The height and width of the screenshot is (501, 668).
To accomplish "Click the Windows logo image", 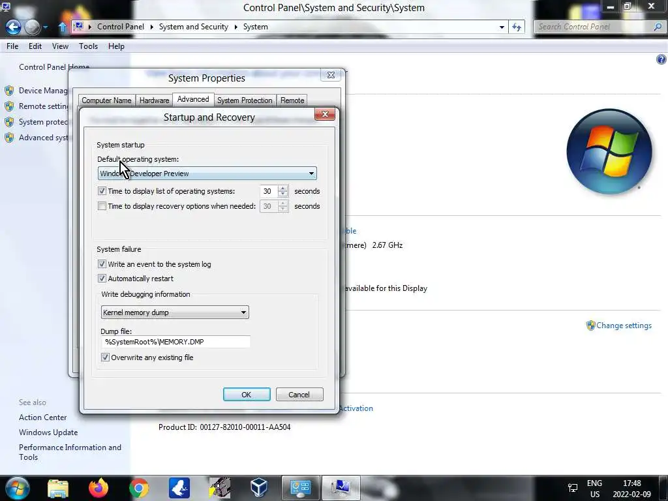I will [x=609, y=151].
